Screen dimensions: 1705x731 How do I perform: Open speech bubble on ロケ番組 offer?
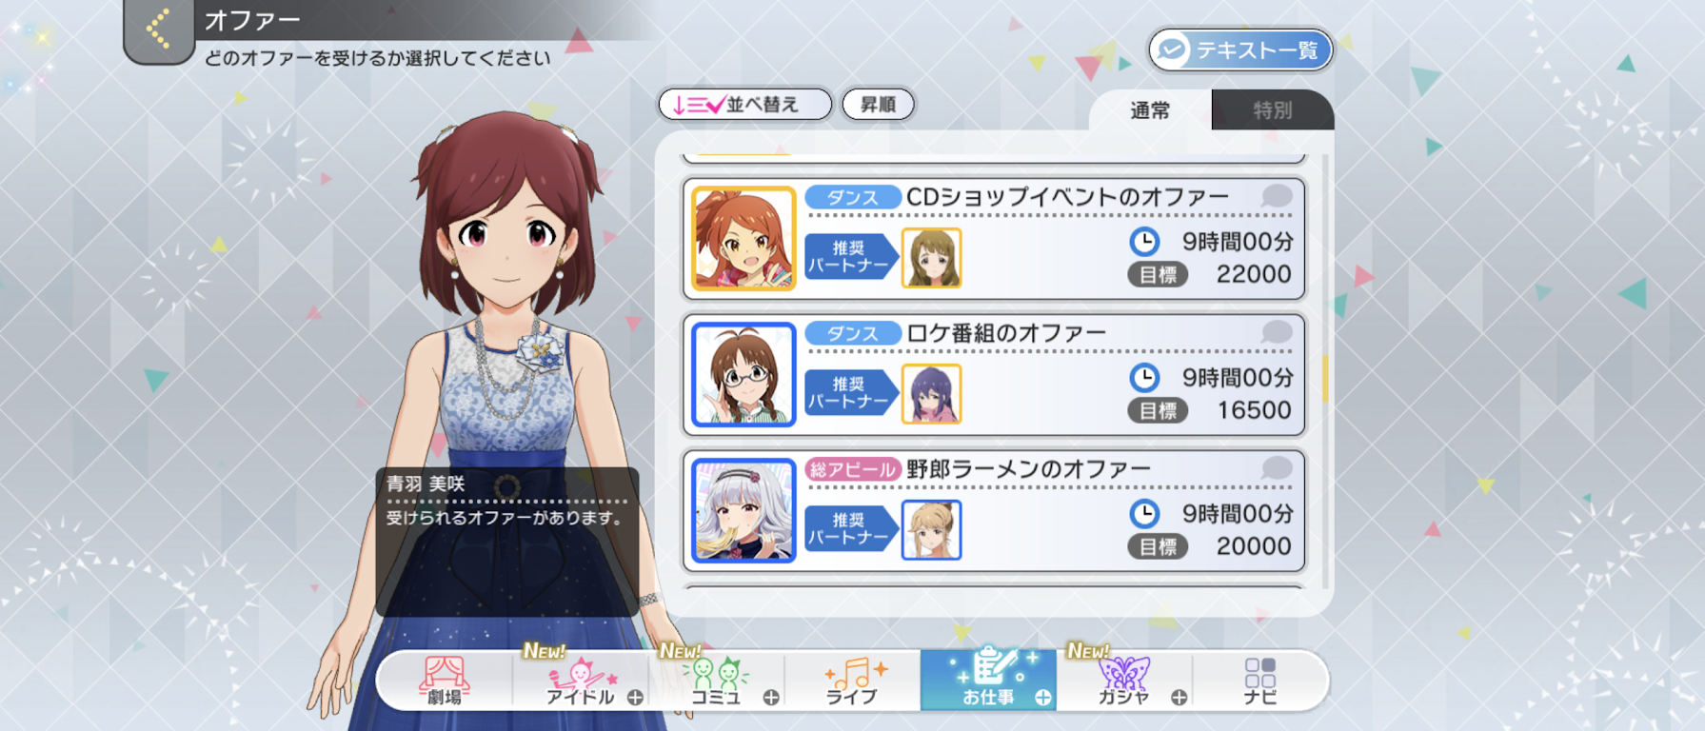(1277, 332)
